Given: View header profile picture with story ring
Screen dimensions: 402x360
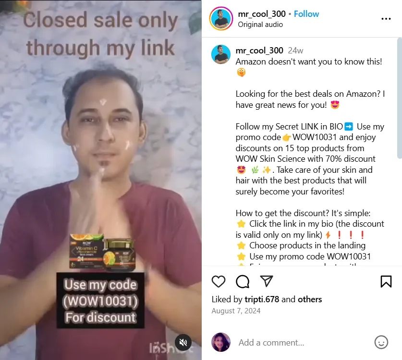Looking at the screenshot, I should click(221, 19).
